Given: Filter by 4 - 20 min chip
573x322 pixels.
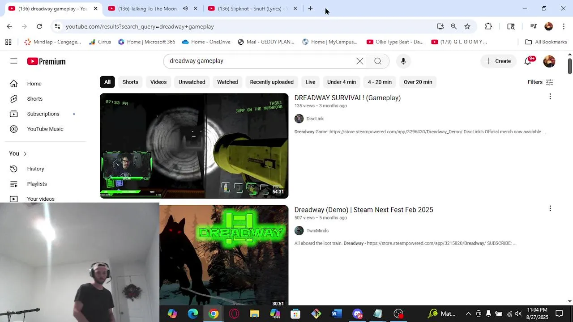Looking at the screenshot, I should point(380,82).
